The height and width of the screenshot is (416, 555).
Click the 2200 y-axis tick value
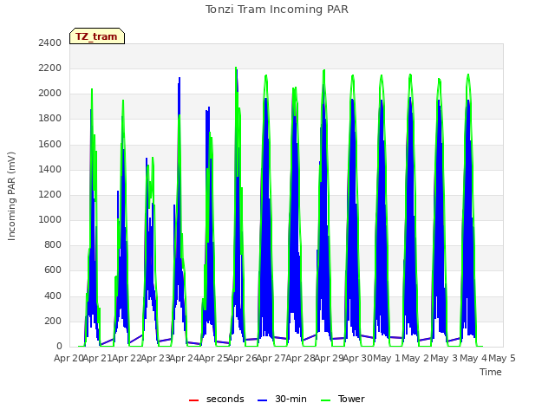[50, 68]
